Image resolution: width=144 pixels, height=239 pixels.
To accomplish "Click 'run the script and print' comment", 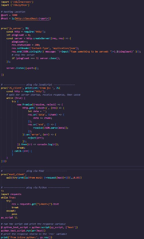I will 33,224.
